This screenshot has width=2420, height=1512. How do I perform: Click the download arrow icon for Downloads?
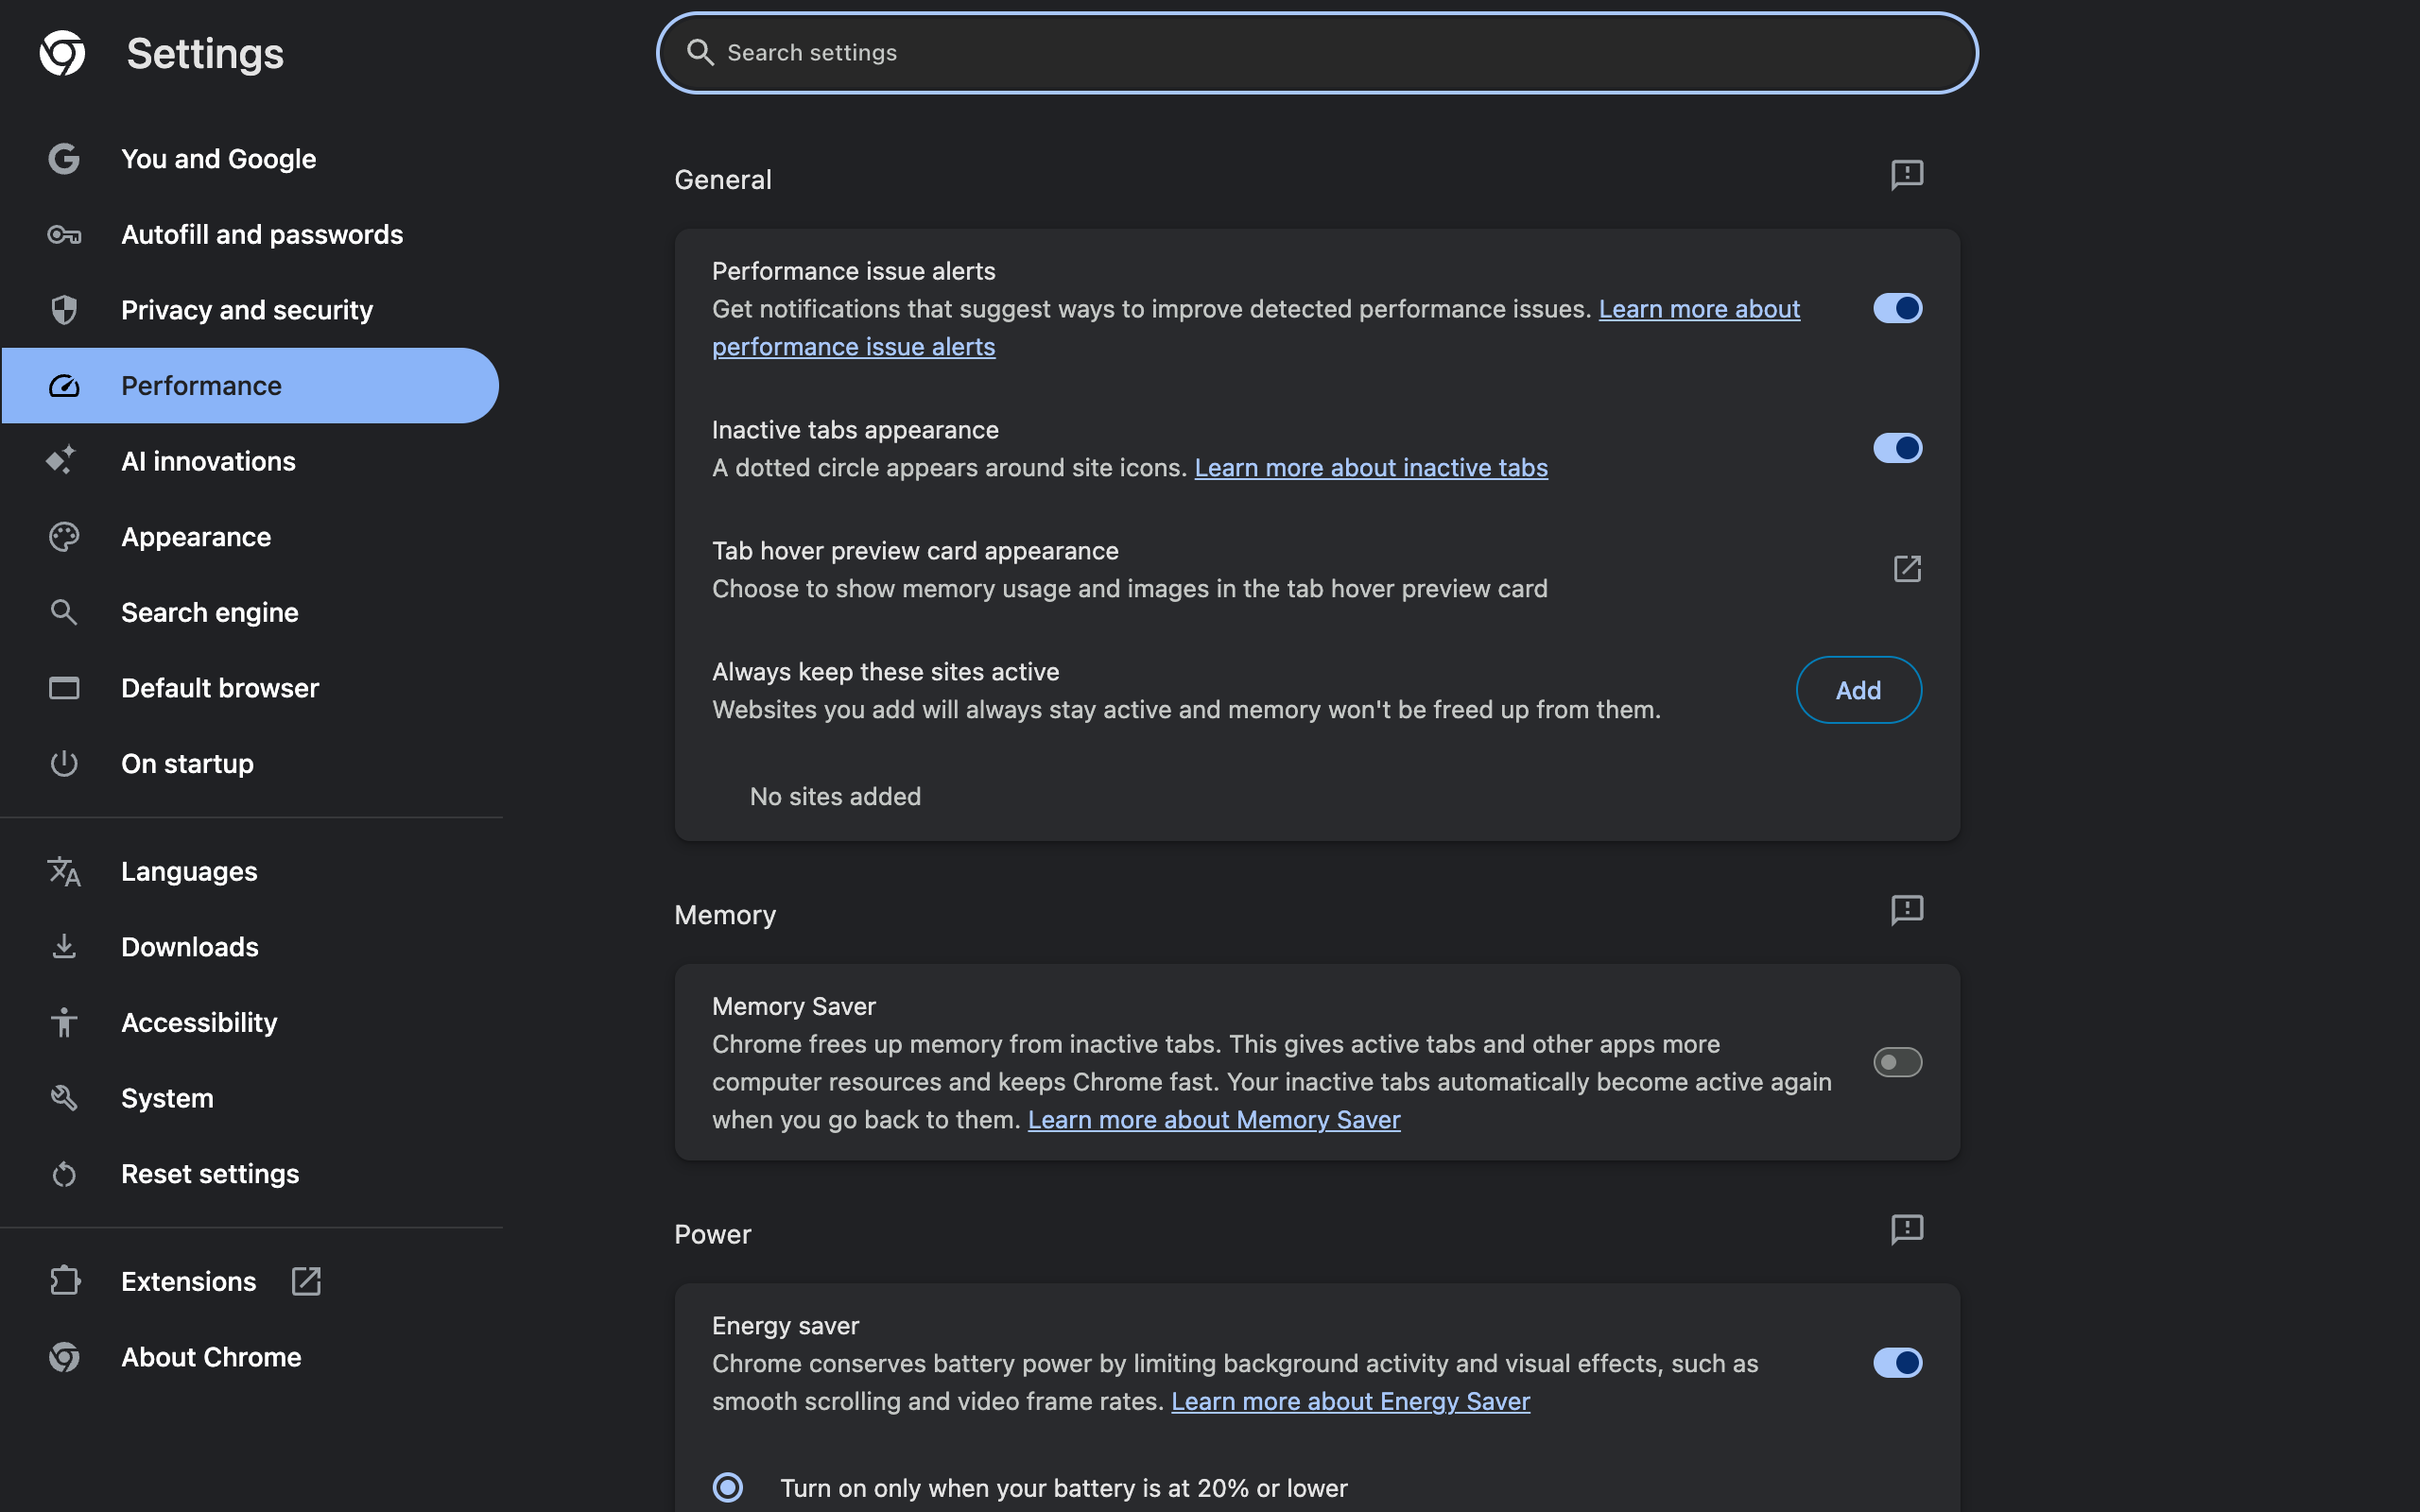pyautogui.click(x=64, y=947)
